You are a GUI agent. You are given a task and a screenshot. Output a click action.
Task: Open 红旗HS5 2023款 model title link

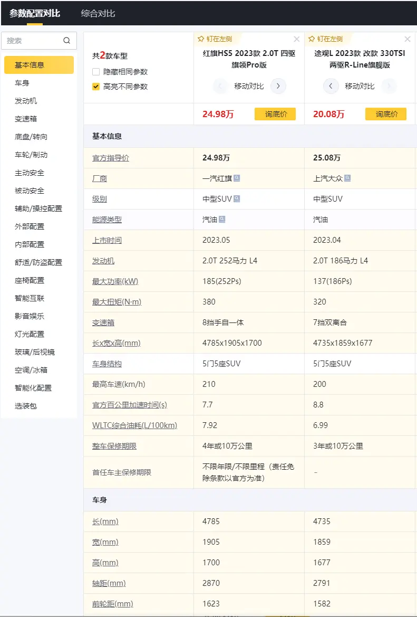pos(249,59)
